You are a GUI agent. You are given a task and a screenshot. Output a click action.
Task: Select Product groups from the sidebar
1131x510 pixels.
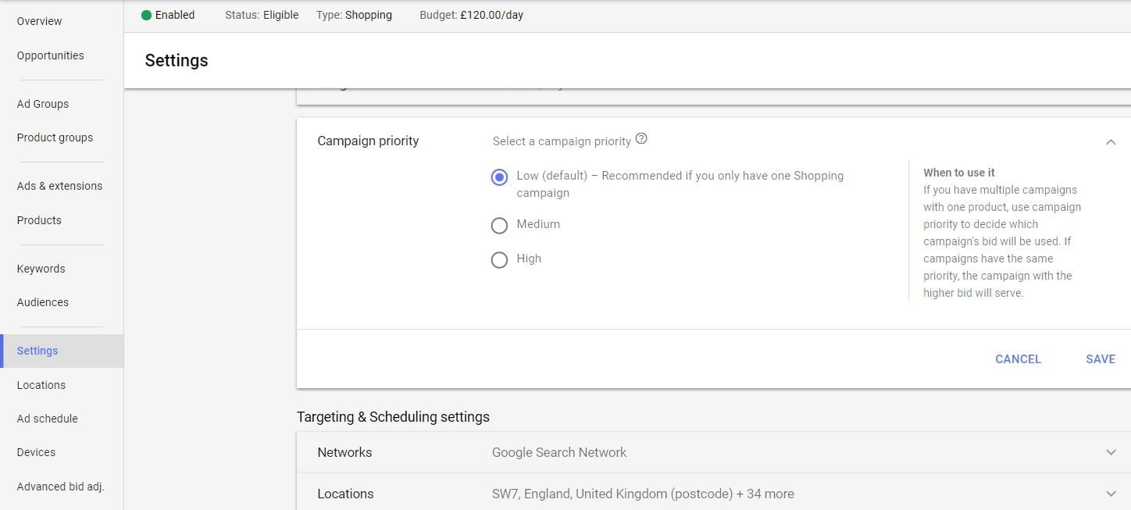pyautogui.click(x=55, y=137)
